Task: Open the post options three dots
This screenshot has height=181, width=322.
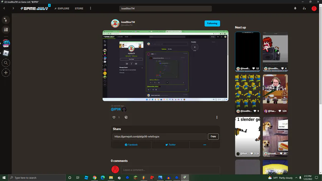Action: [x=217, y=117]
